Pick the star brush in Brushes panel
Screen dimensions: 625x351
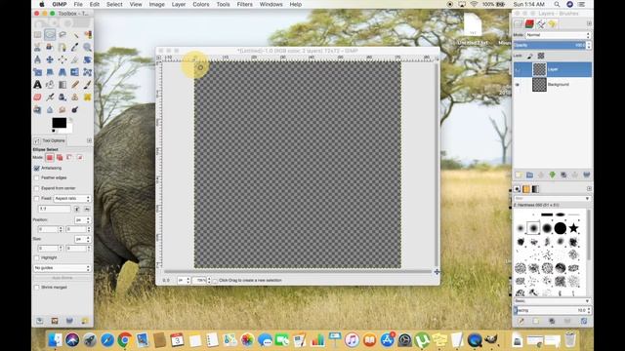point(573,228)
